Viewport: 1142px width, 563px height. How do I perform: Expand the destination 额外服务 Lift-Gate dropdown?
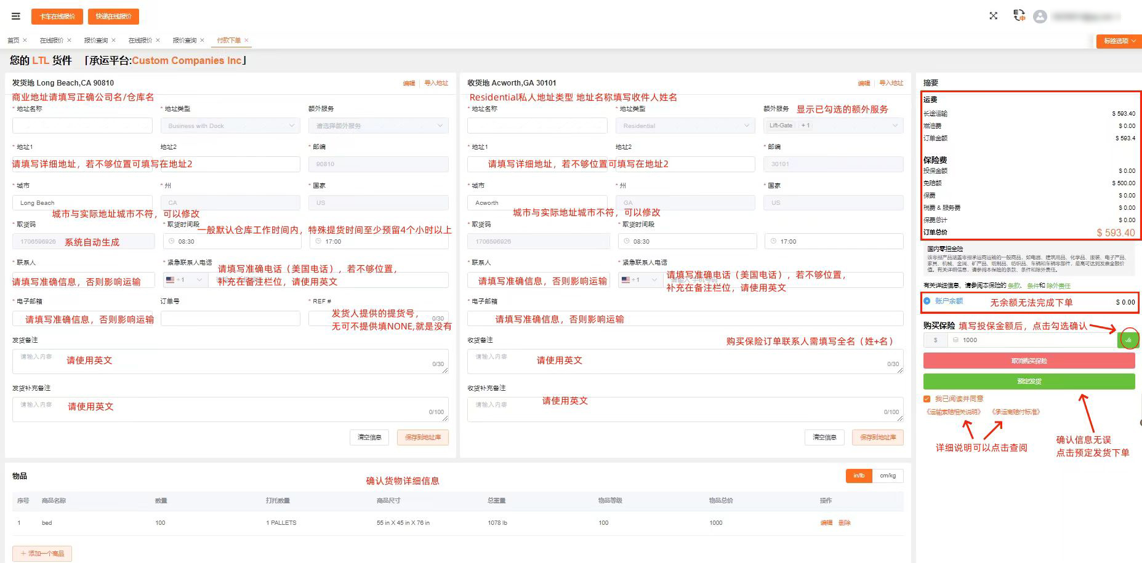[833, 126]
